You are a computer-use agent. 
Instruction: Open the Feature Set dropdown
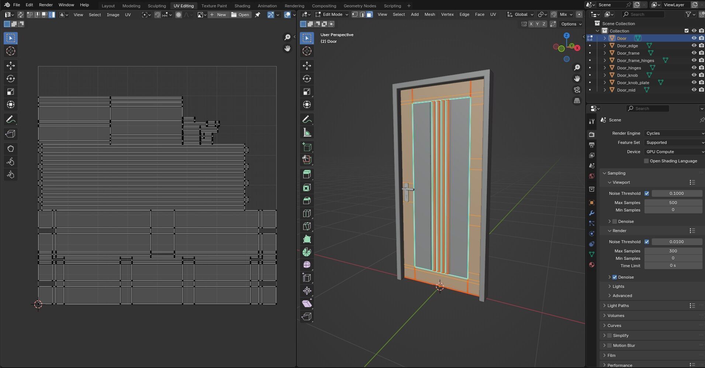674,142
